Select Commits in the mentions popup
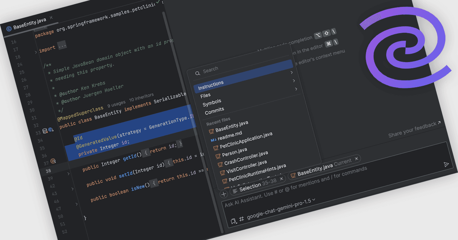The width and height of the screenshot is (458, 240). pos(214,111)
